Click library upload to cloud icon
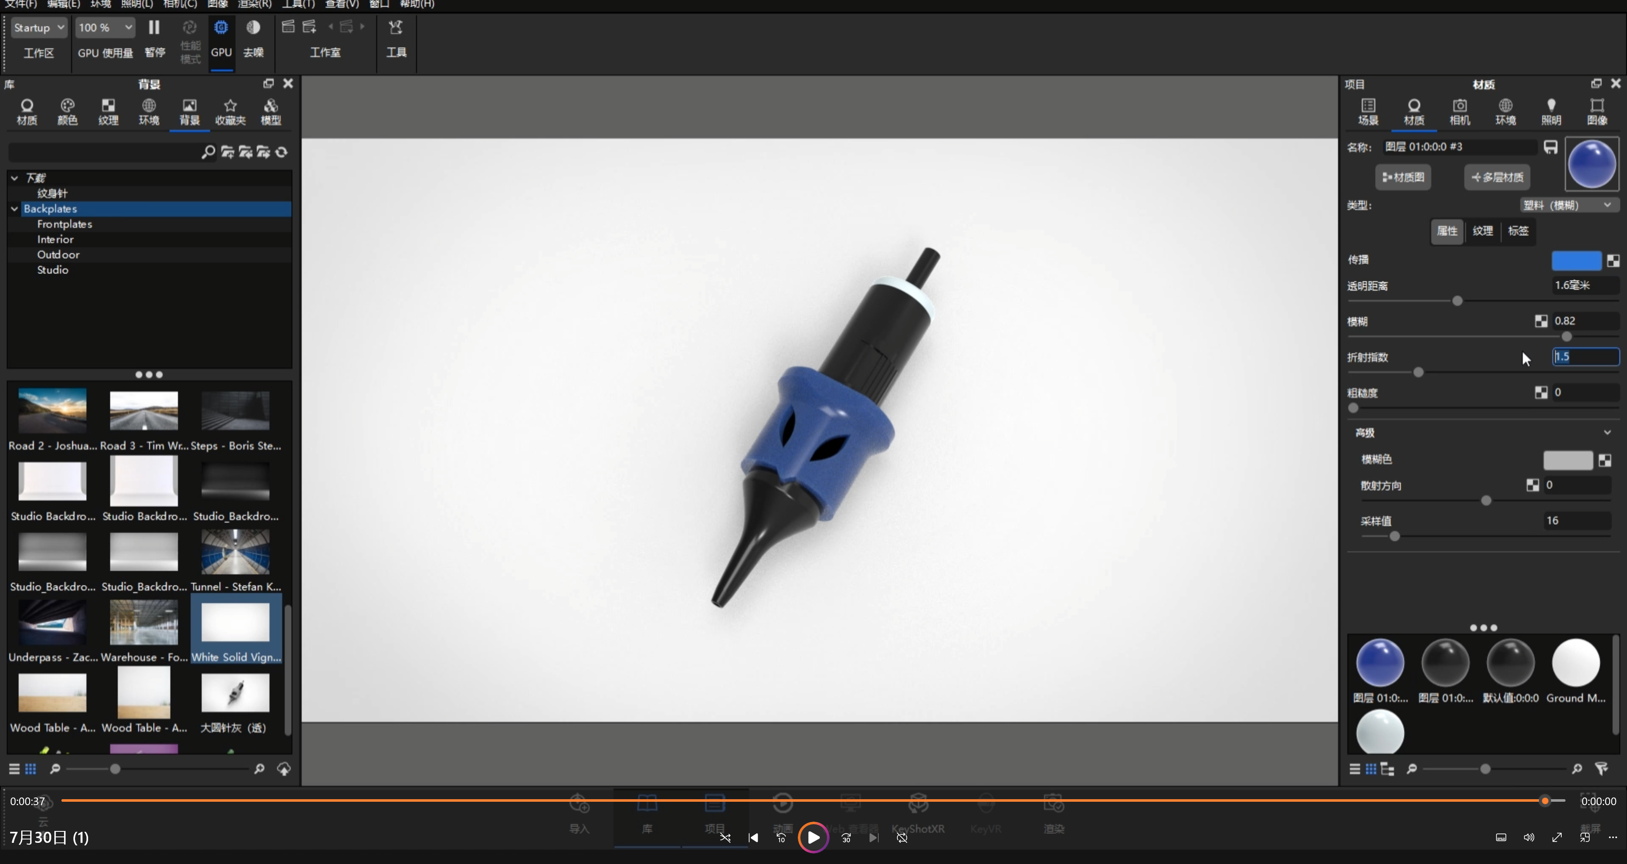Screen dimensions: 1627x864 click(x=284, y=769)
